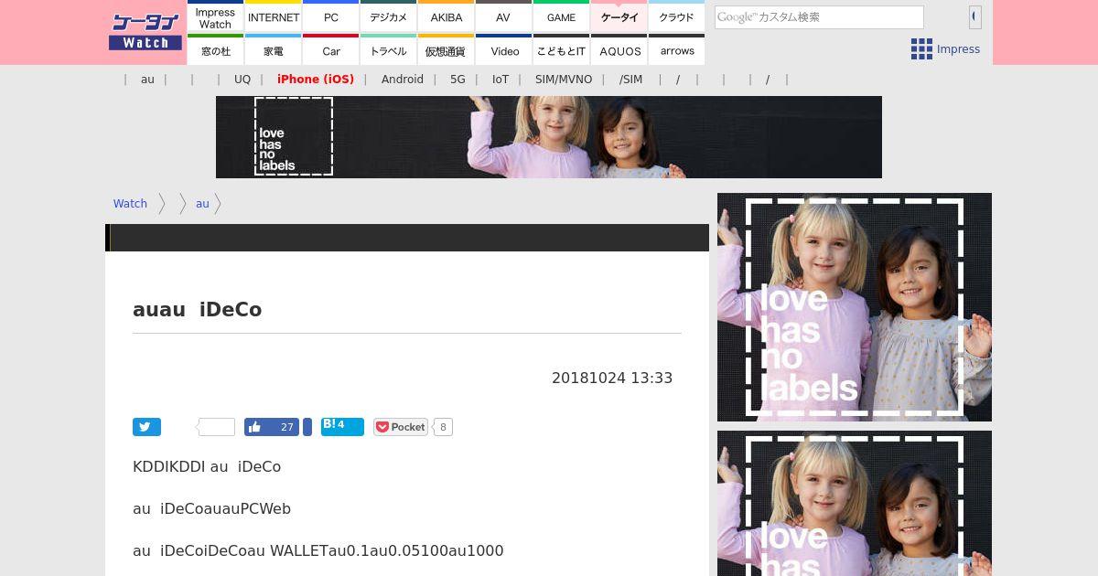The height and width of the screenshot is (576, 1098).
Task: Open the Android category
Action: click(403, 80)
